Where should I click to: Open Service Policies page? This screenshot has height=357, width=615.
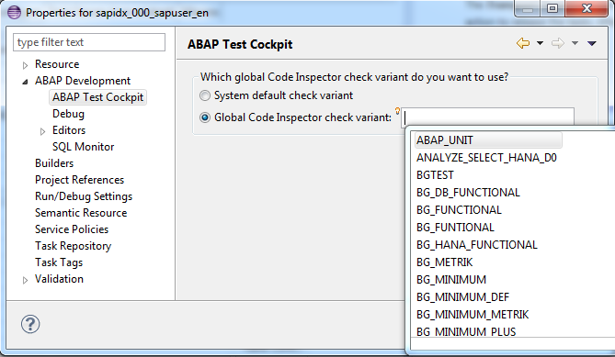pyautogui.click(x=72, y=229)
